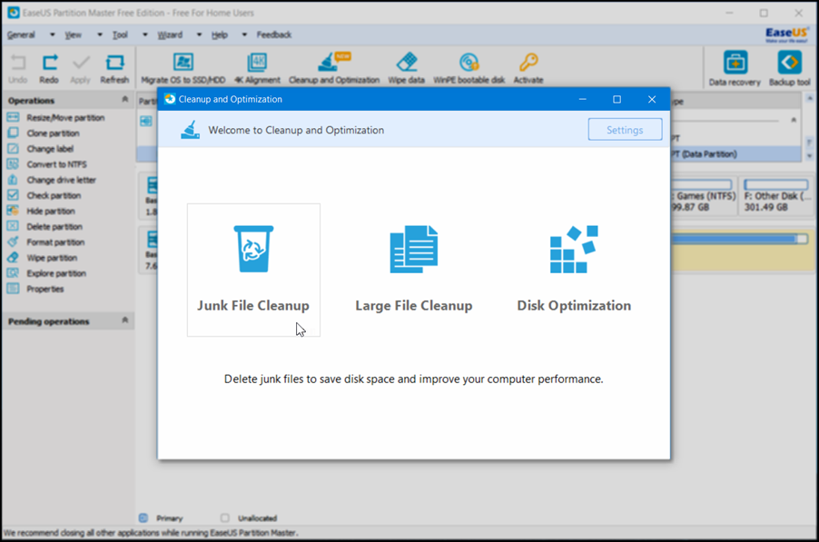Screen dimensions: 819x542
Task: Click the Properties icon in Operations
Action: pos(13,289)
